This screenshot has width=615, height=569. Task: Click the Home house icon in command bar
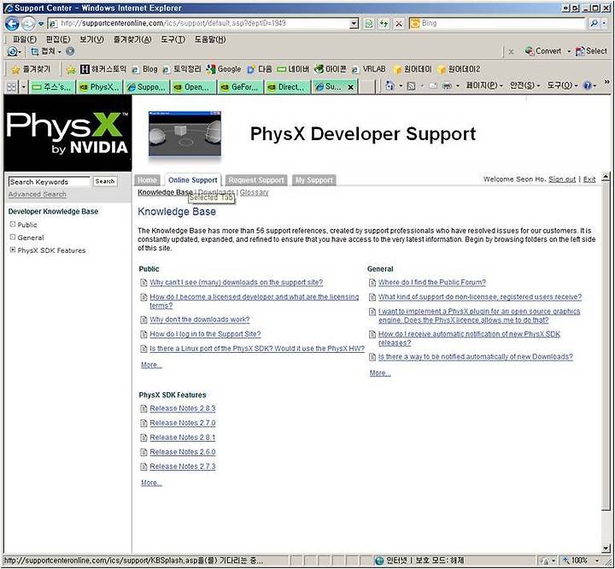[x=389, y=85]
